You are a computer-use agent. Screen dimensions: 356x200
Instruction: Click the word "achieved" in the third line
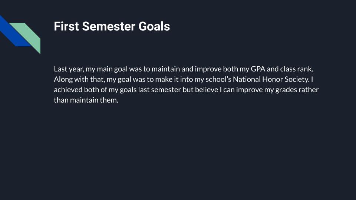click(68, 90)
